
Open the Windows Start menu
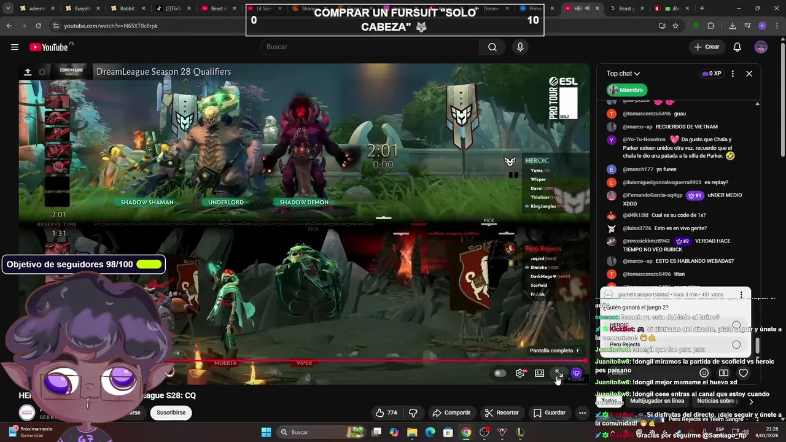click(267, 432)
